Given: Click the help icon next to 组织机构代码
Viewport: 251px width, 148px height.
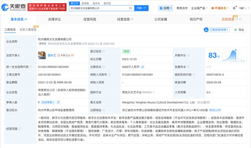Looking at the screenshot, I should (194, 75).
